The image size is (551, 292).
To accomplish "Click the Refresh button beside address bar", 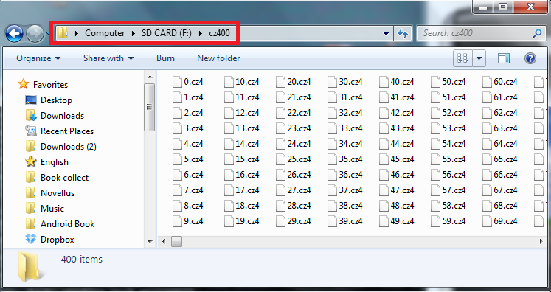I will 402,33.
